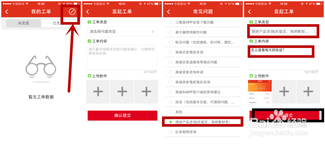This screenshot has width=325, height=144.
Task: Tap chevron arrow beside 请选择问题类型
Action: [x=153, y=32]
